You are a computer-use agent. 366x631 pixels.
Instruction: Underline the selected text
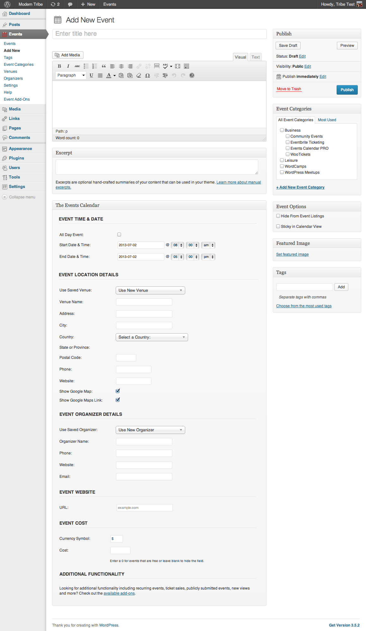click(91, 75)
